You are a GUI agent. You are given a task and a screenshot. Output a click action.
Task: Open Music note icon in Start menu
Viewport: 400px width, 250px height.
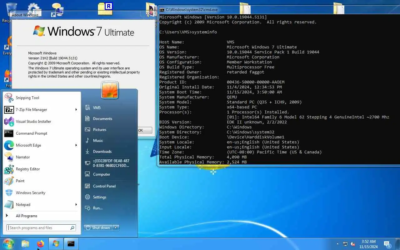coord(87,140)
